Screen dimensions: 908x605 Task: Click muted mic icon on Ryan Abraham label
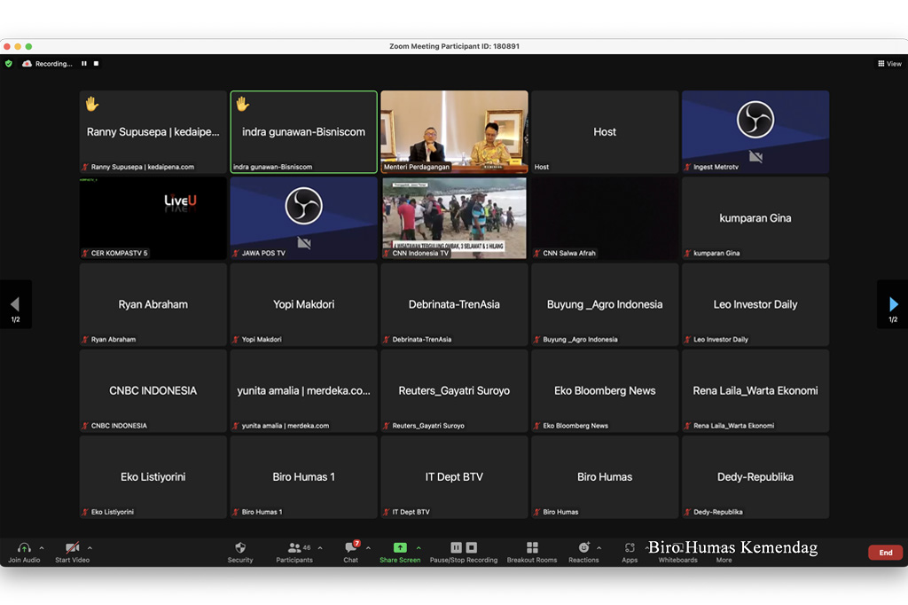tap(85, 340)
